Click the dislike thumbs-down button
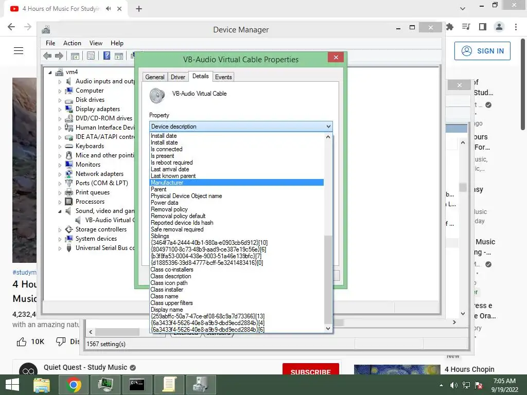This screenshot has height=395, width=527. (x=61, y=342)
